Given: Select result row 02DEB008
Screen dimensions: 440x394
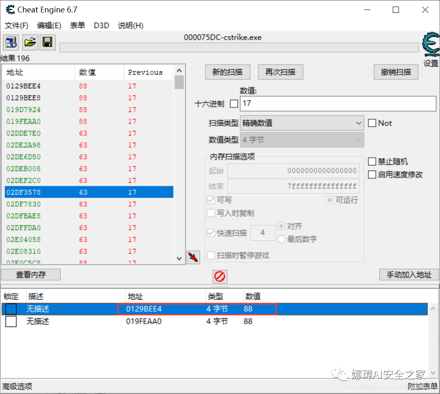Looking at the screenshot, I should point(89,169).
